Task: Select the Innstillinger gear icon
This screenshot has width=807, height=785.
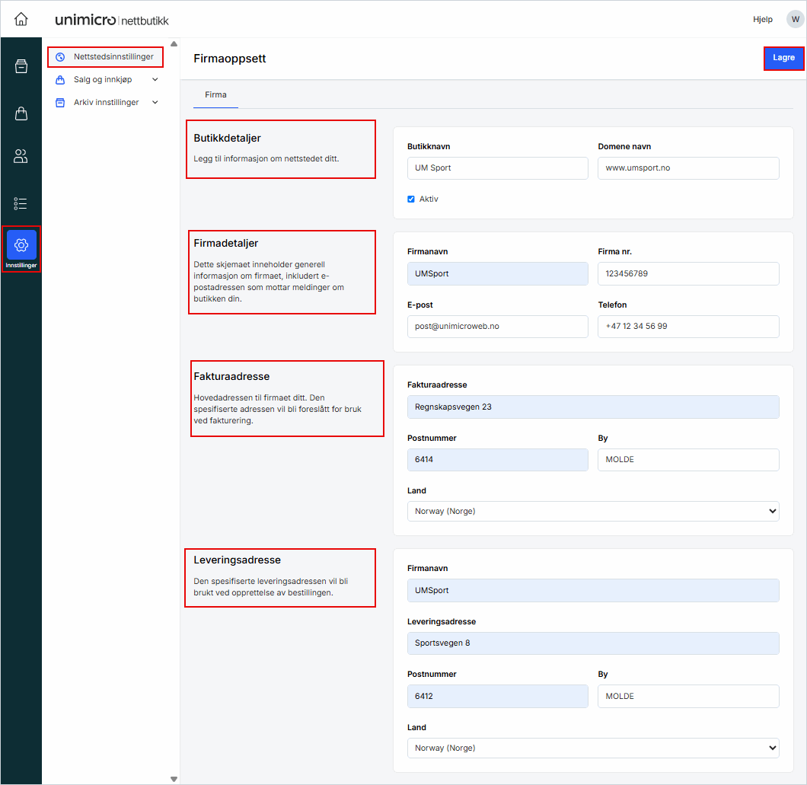Action: (x=21, y=245)
